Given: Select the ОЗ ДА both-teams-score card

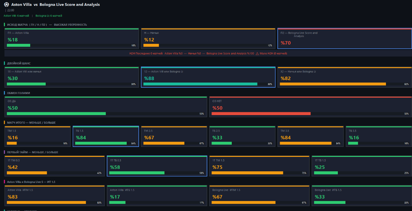Looking at the screenshot, I should coord(106,107).
